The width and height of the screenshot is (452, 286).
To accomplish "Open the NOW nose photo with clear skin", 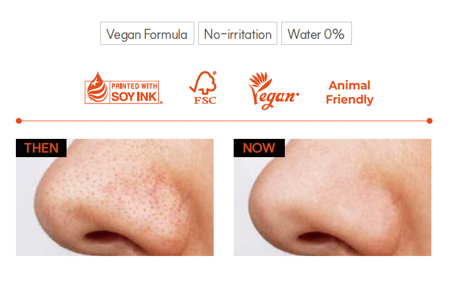I will point(333,197).
